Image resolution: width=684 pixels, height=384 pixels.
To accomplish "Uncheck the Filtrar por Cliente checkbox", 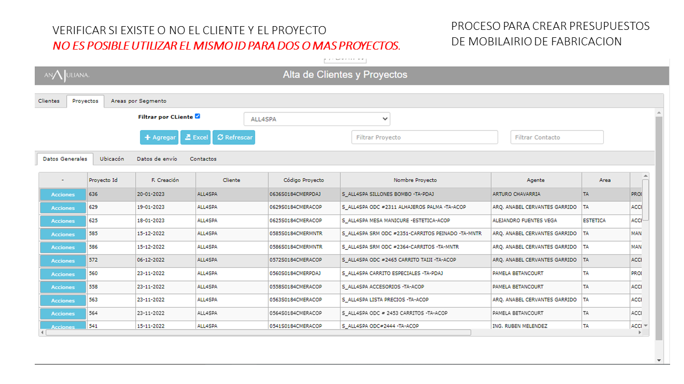I will [198, 116].
